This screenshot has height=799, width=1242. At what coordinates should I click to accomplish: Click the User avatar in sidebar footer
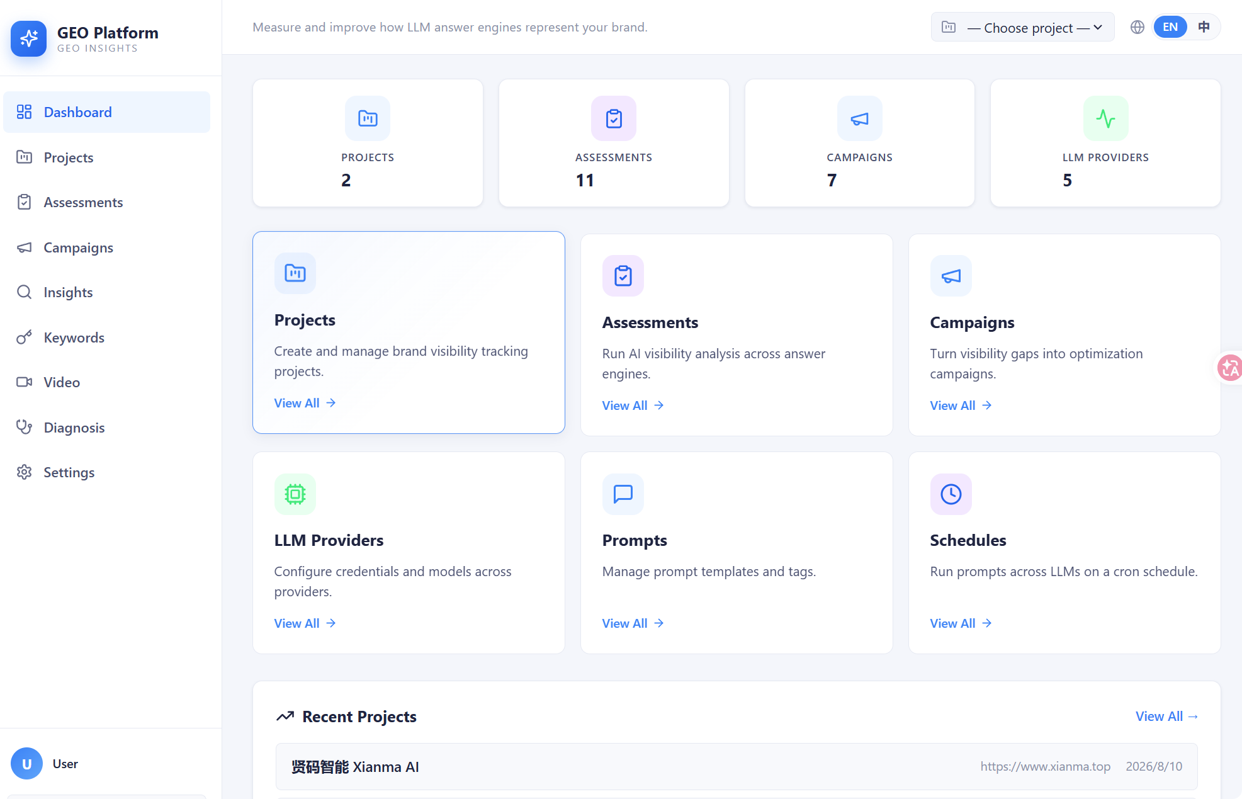coord(26,764)
